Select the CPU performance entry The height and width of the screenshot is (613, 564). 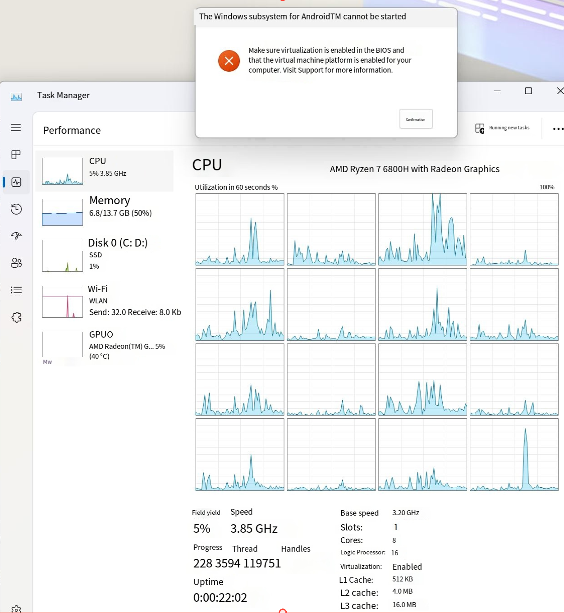click(x=105, y=171)
